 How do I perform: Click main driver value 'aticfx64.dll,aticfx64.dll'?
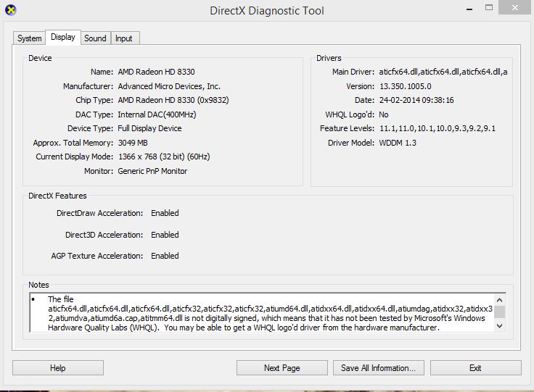tap(443, 72)
